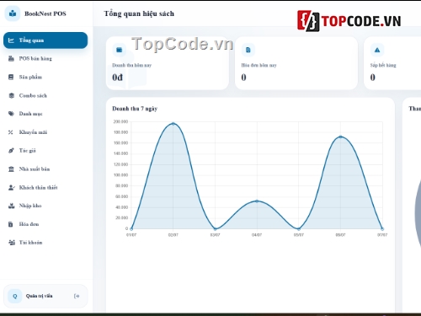Viewport: 421px width, 316px height.
Task: Click the 02/07 peak data point
Action: pyautogui.click(x=173, y=124)
